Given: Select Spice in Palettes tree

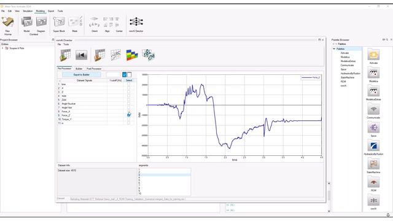Looking at the screenshot, I should [x=343, y=69].
